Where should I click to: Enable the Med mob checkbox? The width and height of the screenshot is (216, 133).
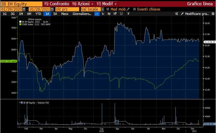(108, 9)
